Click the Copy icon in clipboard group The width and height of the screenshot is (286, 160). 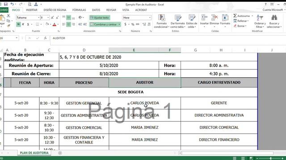[8, 21]
